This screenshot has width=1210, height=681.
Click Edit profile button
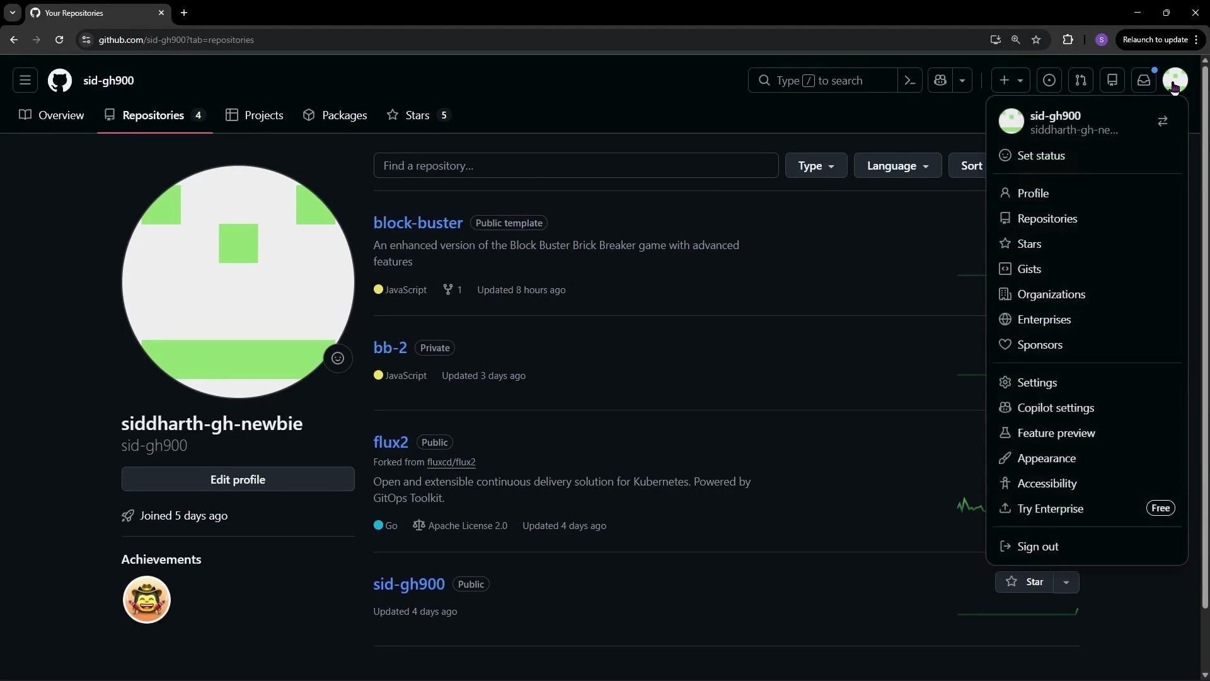point(238,479)
